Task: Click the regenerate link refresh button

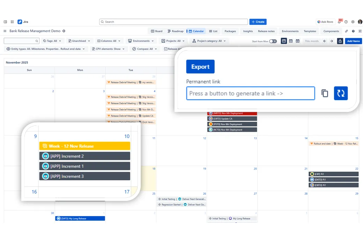Action: tap(341, 93)
